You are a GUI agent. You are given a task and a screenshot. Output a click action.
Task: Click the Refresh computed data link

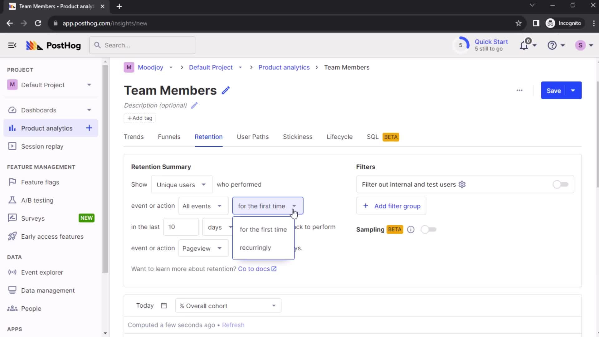click(233, 325)
